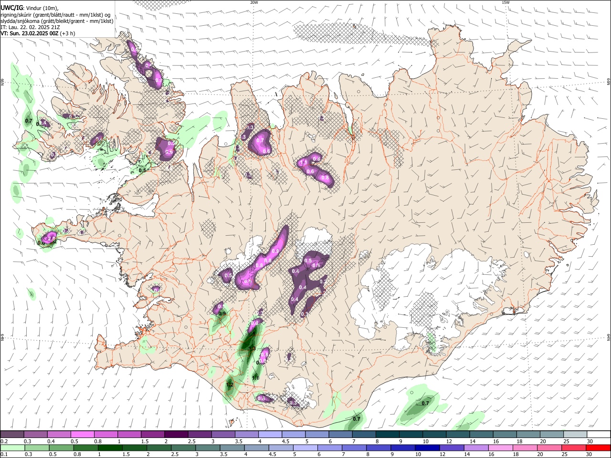This screenshot has width=611, height=458.
Task: Click the 'UWC/IG: Vindur (10m),' title line
Action: [30, 8]
